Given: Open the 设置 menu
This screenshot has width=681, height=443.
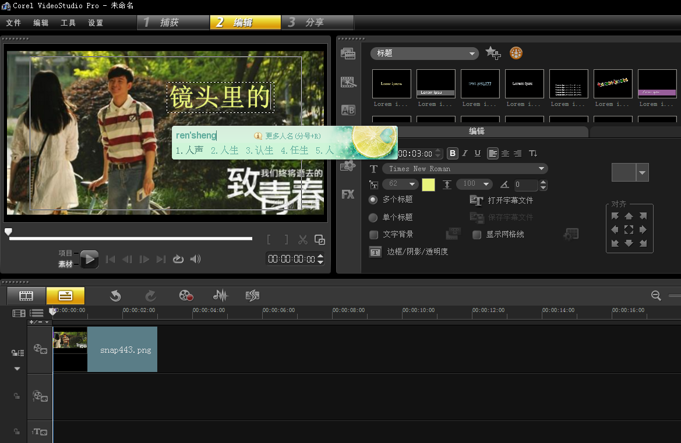Looking at the screenshot, I should coord(96,23).
